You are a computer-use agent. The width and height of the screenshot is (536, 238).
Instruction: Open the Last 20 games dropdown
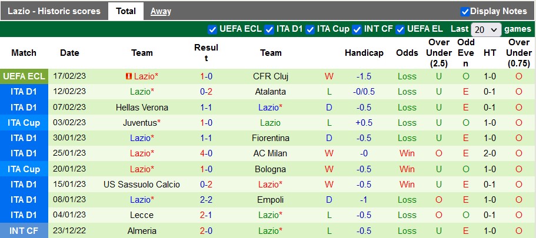486,29
